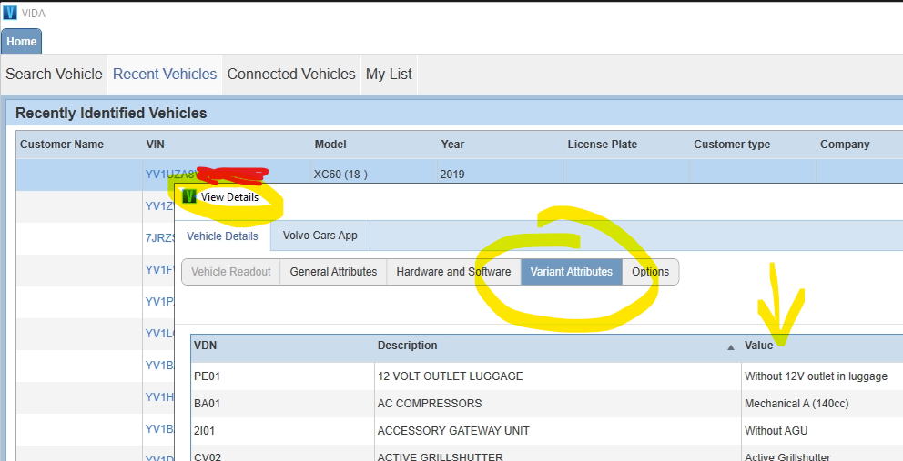Click the Customer type column header
903x461 pixels.
click(x=732, y=145)
